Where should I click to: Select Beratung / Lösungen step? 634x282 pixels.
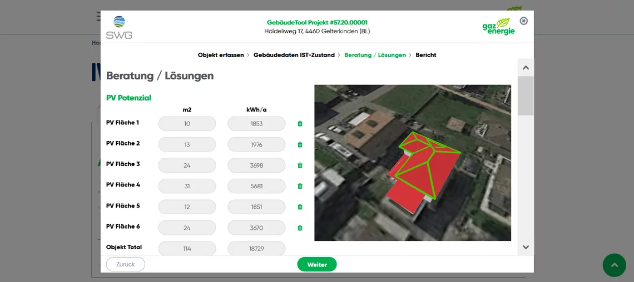(x=375, y=55)
